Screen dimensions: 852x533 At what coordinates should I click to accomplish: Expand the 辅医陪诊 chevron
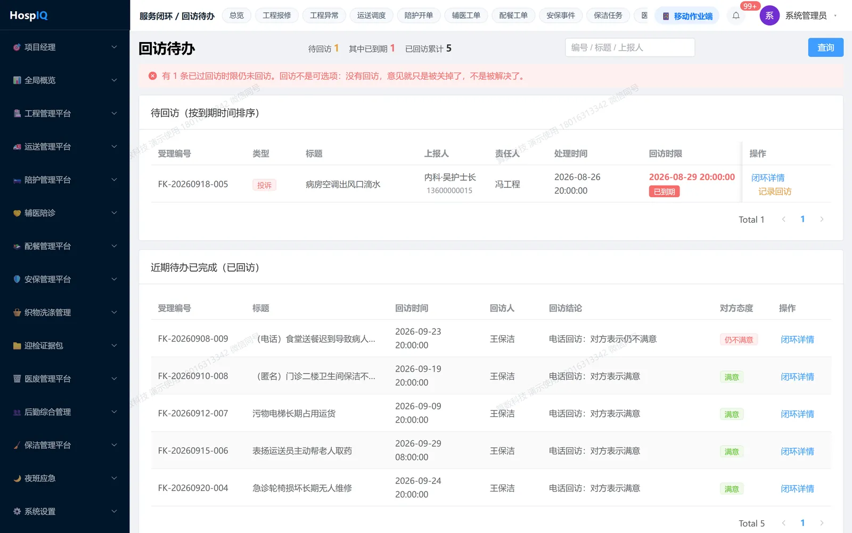[114, 213]
